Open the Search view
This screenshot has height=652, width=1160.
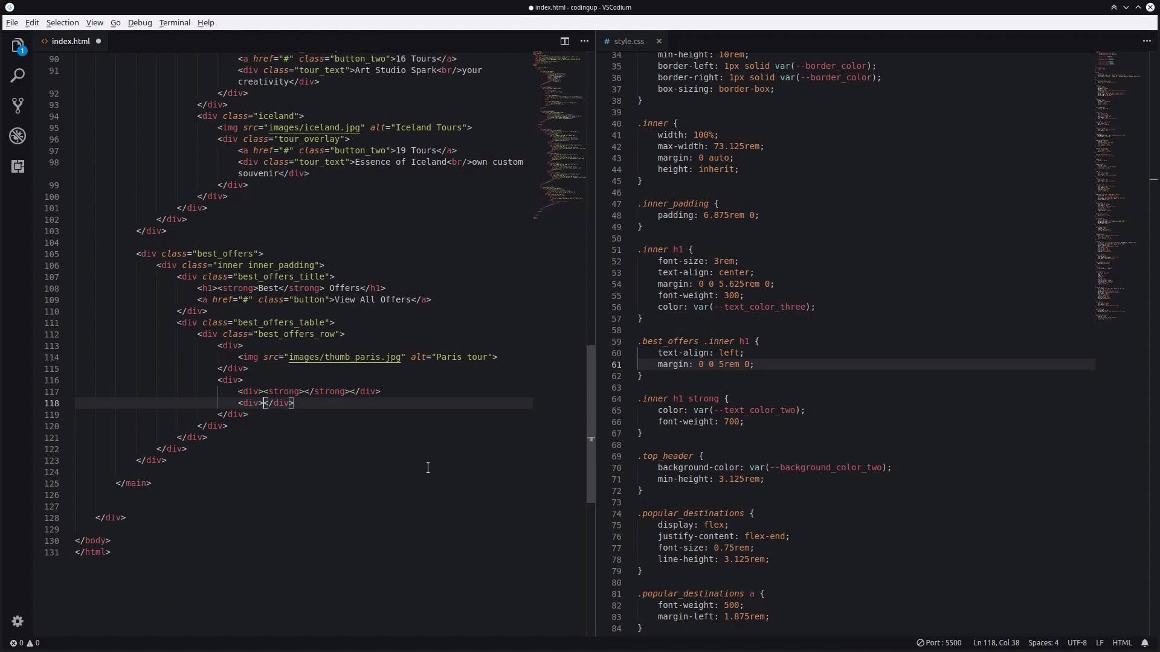(x=18, y=75)
